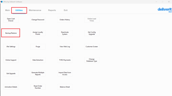172x96 pixels.
Task: Open Online Lead Times
Action: click(x=92, y=20)
